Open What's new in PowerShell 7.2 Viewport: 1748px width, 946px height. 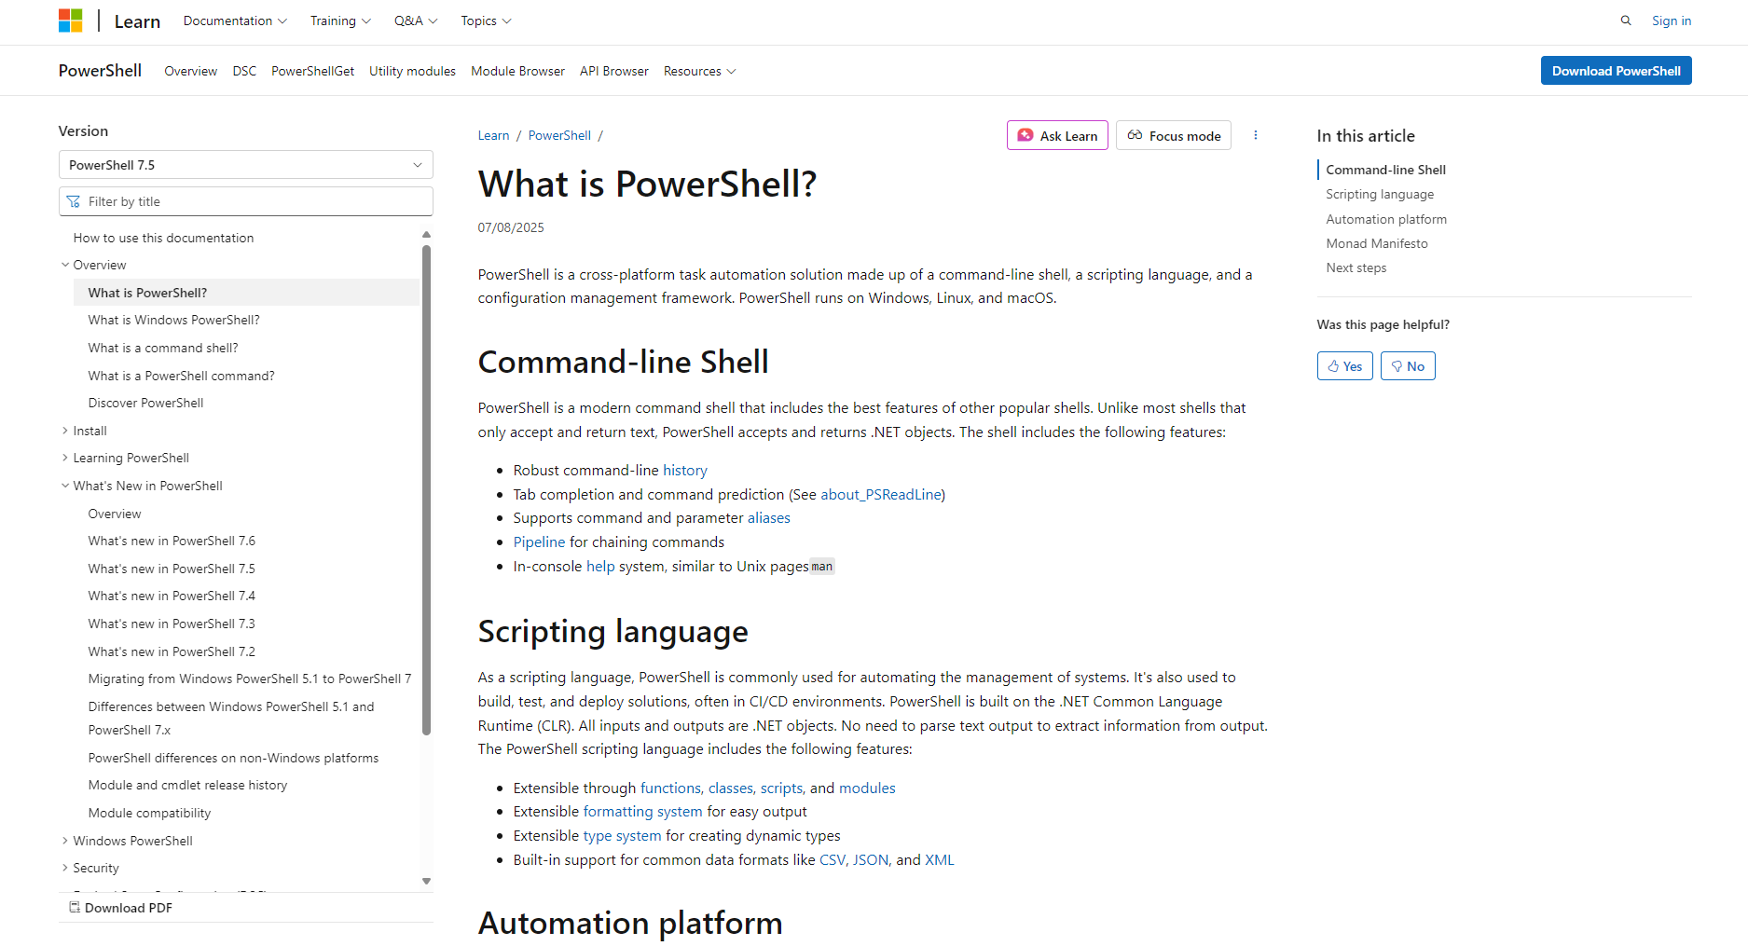[x=172, y=651]
